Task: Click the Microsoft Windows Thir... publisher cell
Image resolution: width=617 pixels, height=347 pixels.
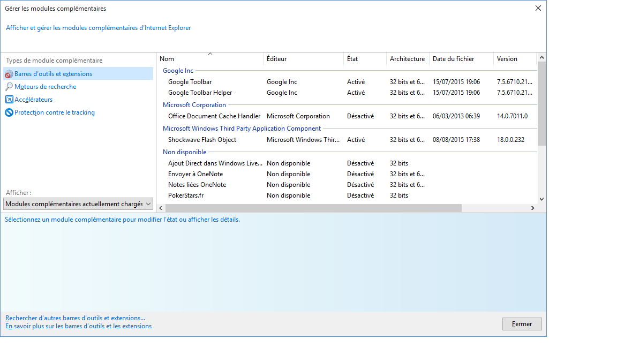Action: coord(303,140)
